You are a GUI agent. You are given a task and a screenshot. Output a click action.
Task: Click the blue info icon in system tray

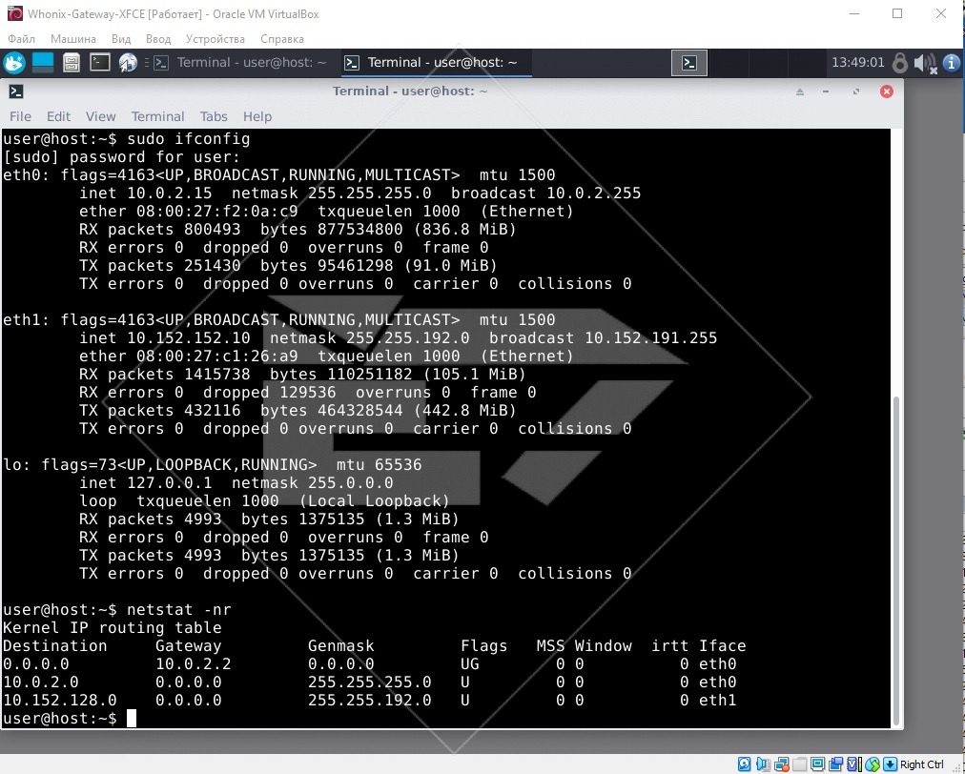pos(952,63)
